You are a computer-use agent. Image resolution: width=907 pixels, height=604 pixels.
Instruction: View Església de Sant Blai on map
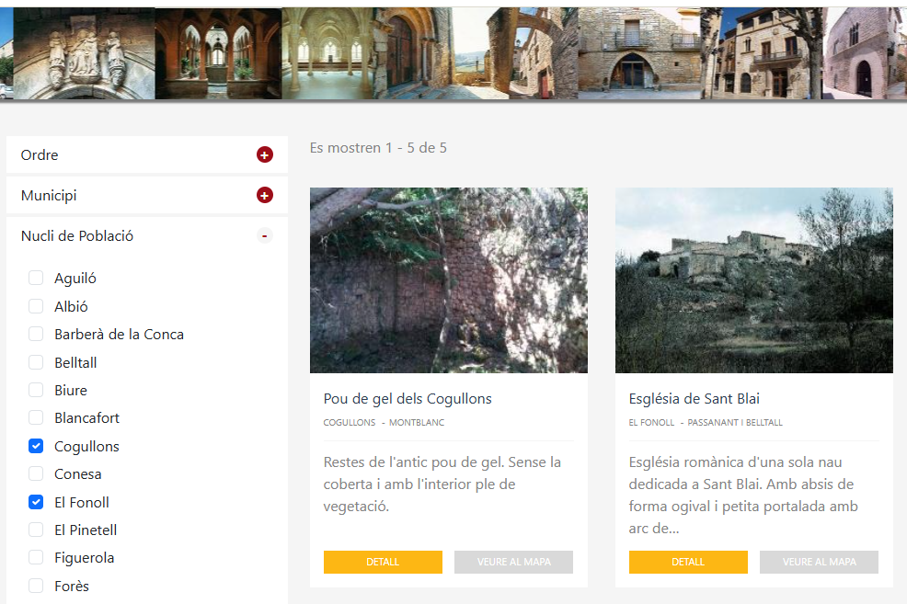(x=819, y=562)
